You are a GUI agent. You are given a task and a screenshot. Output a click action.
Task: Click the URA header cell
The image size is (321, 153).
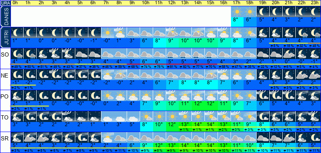(x=5, y=3)
